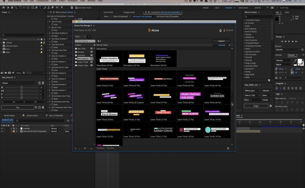Expand the _AEJuice folder in Project panel

click(1, 43)
